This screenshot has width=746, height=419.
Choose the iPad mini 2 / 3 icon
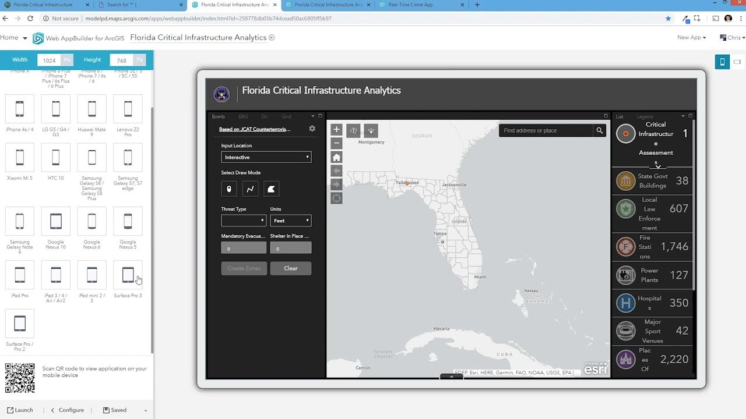point(92,275)
